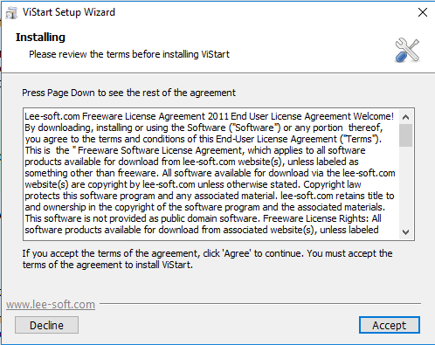Decline the license agreement
This screenshot has height=345, width=435.
click(46, 325)
